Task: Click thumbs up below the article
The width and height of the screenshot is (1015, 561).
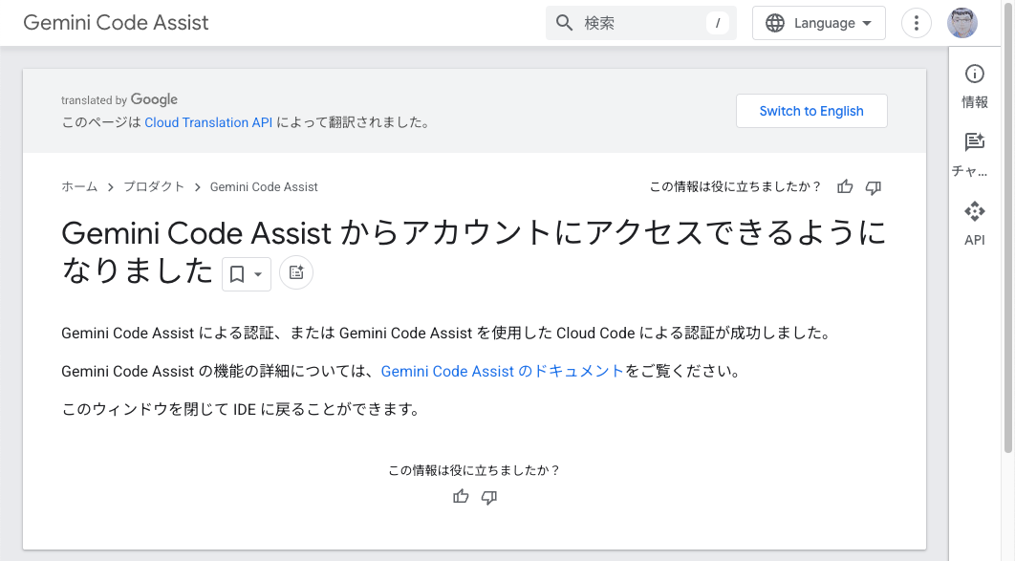Action: [x=461, y=497]
